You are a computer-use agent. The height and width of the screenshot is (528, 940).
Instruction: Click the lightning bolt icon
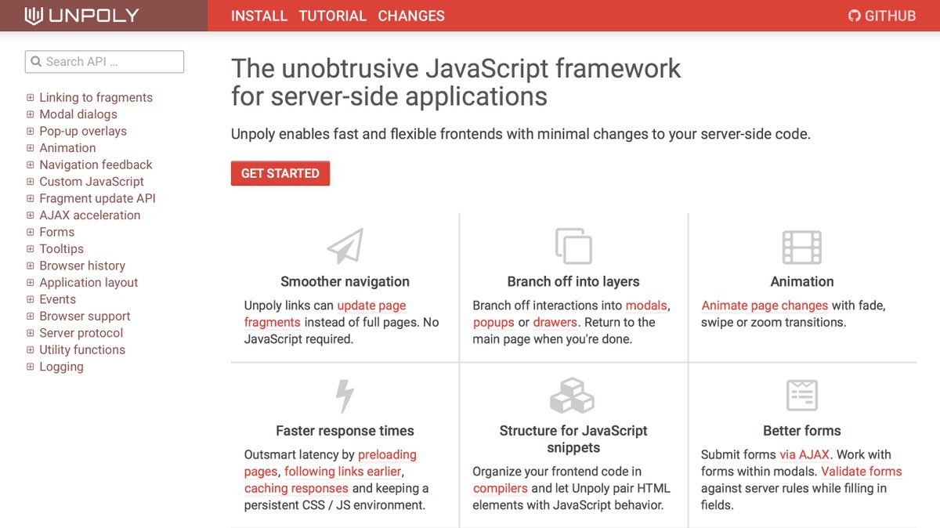345,396
